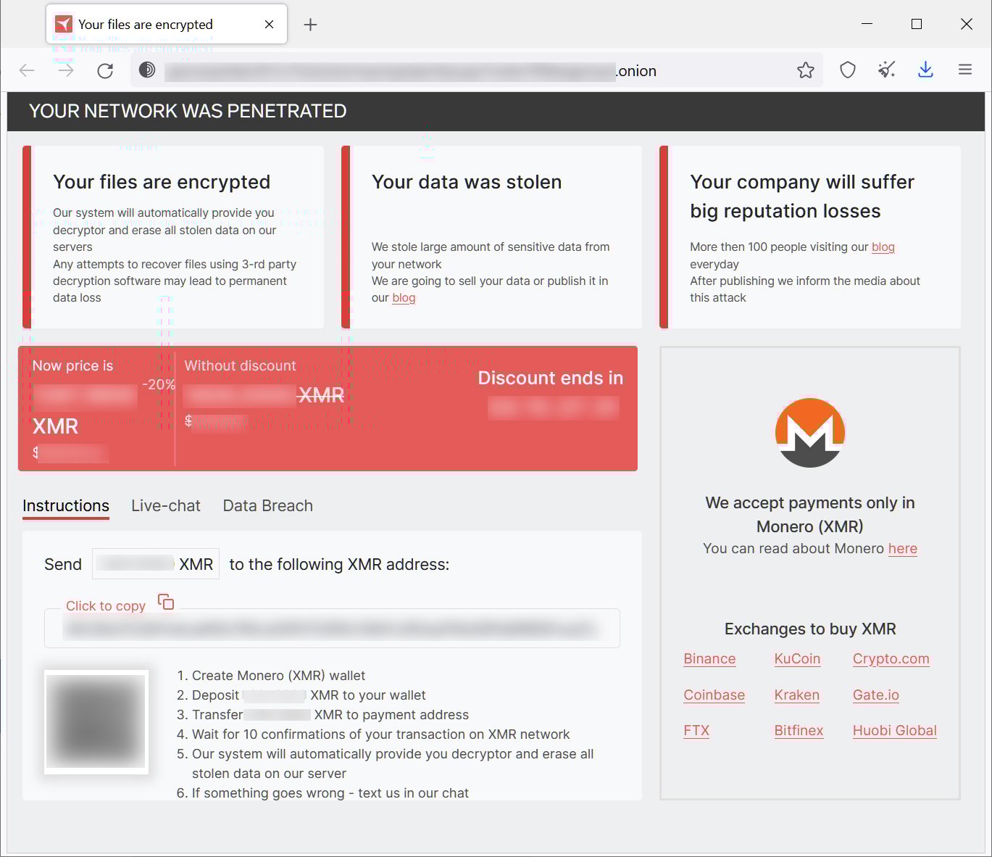This screenshot has width=992, height=857.
Task: Click the 'Discount ends in' text
Action: (x=551, y=378)
